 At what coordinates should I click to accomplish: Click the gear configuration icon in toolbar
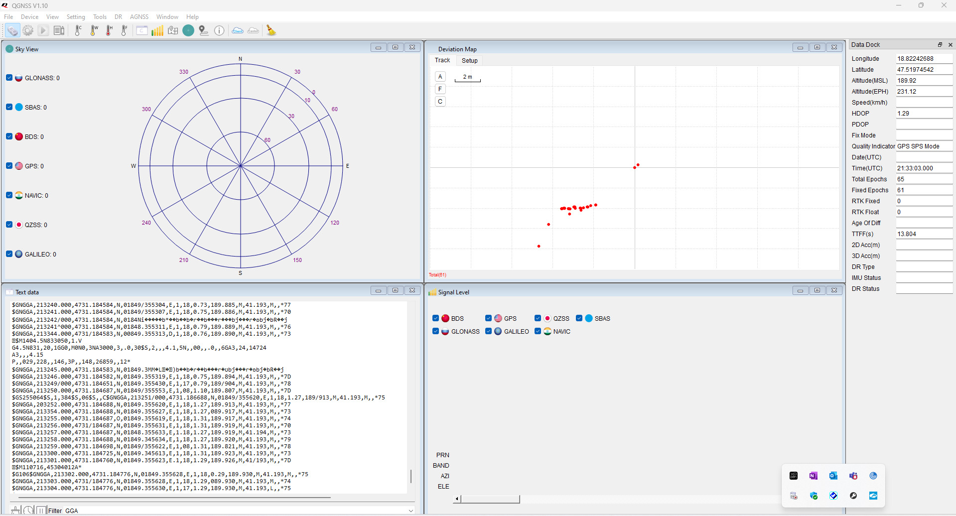28,31
